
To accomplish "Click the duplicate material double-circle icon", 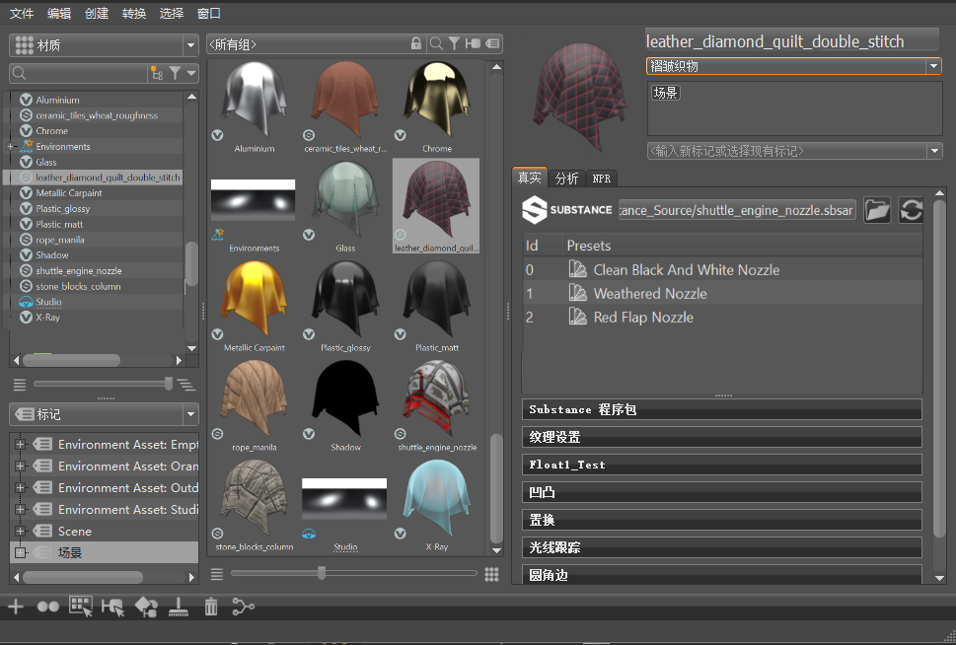I will pyautogui.click(x=48, y=607).
